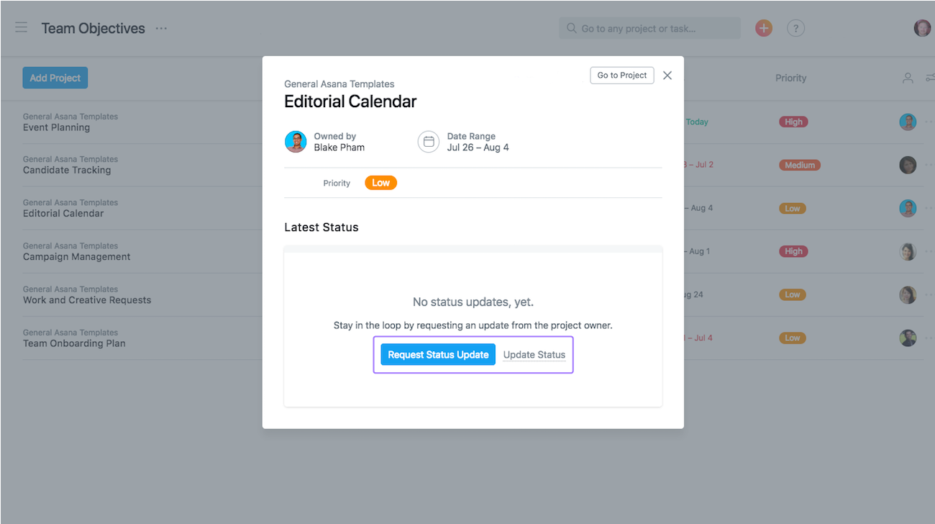Click the owner column person icon
935x524 pixels.
click(908, 78)
